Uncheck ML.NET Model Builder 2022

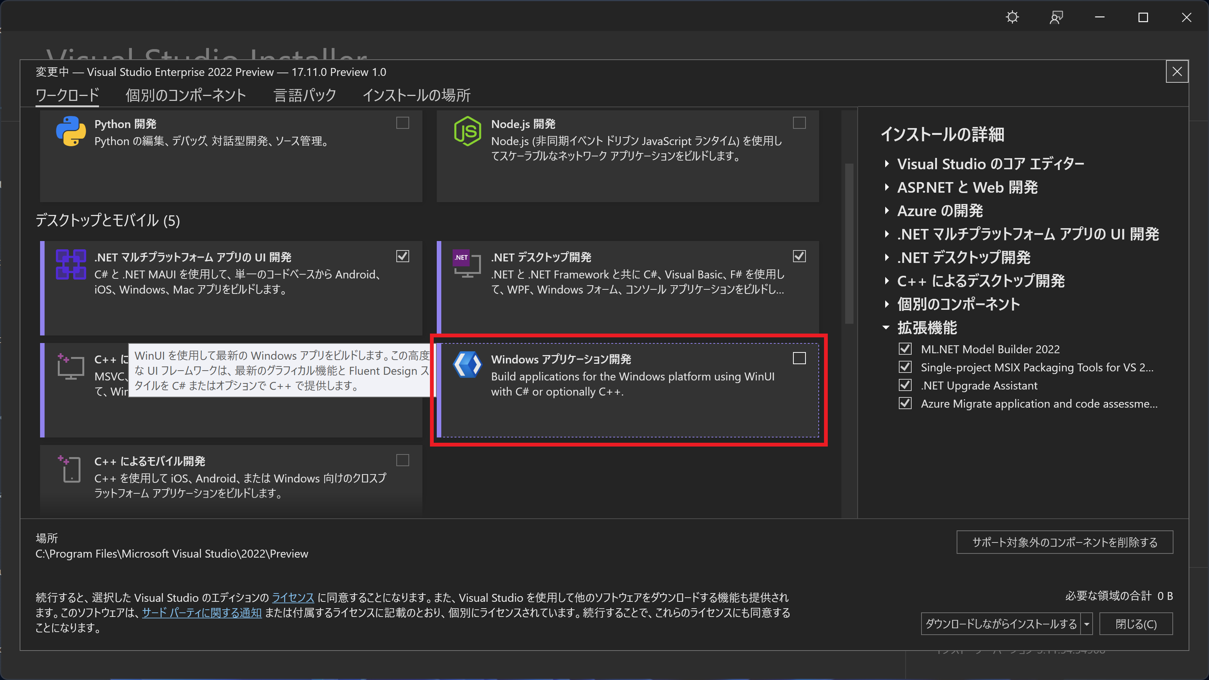pos(905,349)
